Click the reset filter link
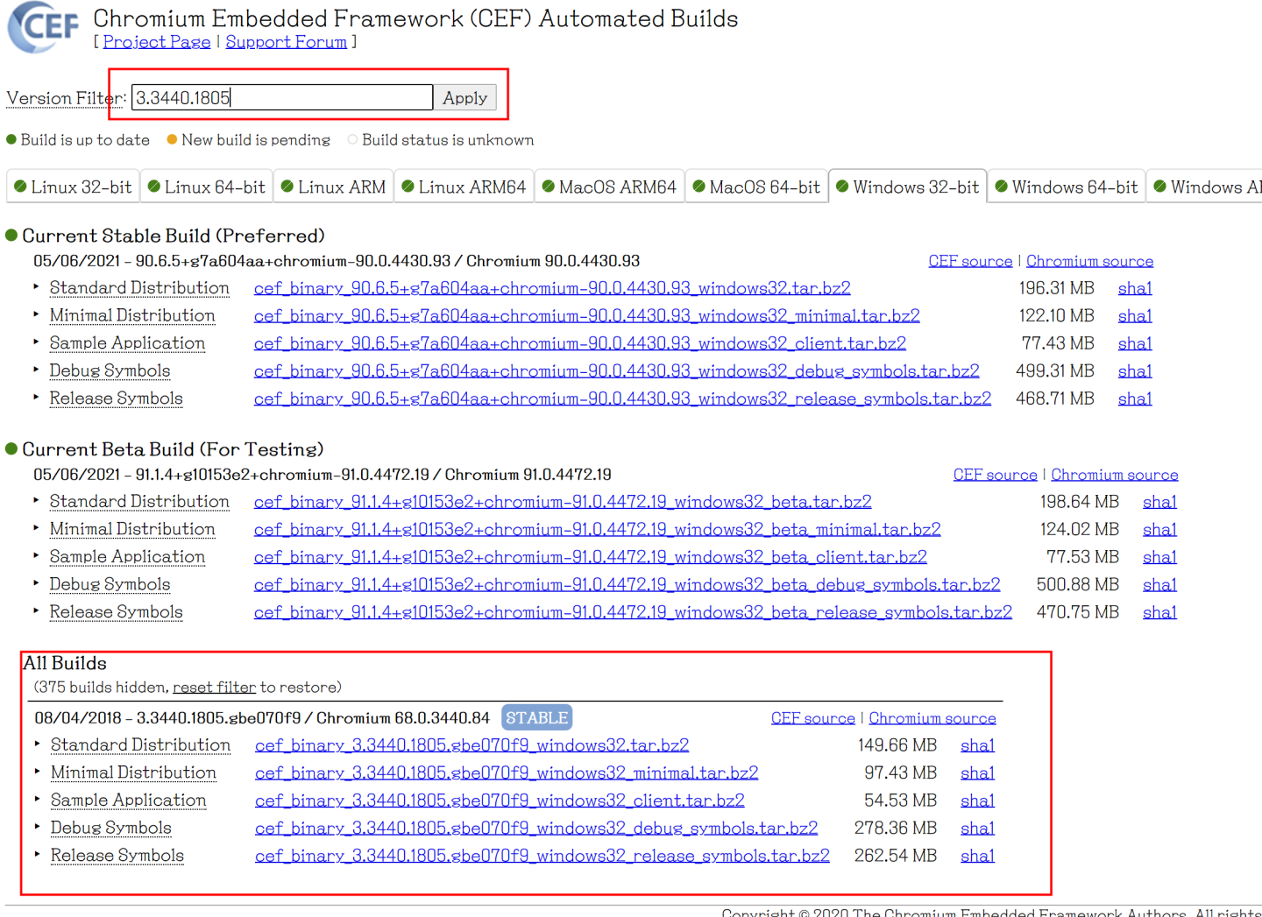The height and width of the screenshot is (917, 1262). pyautogui.click(x=215, y=688)
